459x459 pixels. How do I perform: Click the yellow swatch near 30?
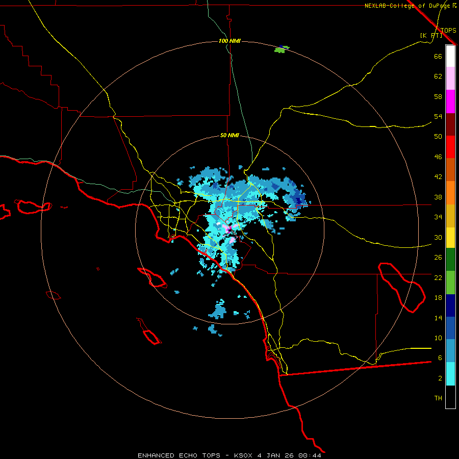point(450,238)
